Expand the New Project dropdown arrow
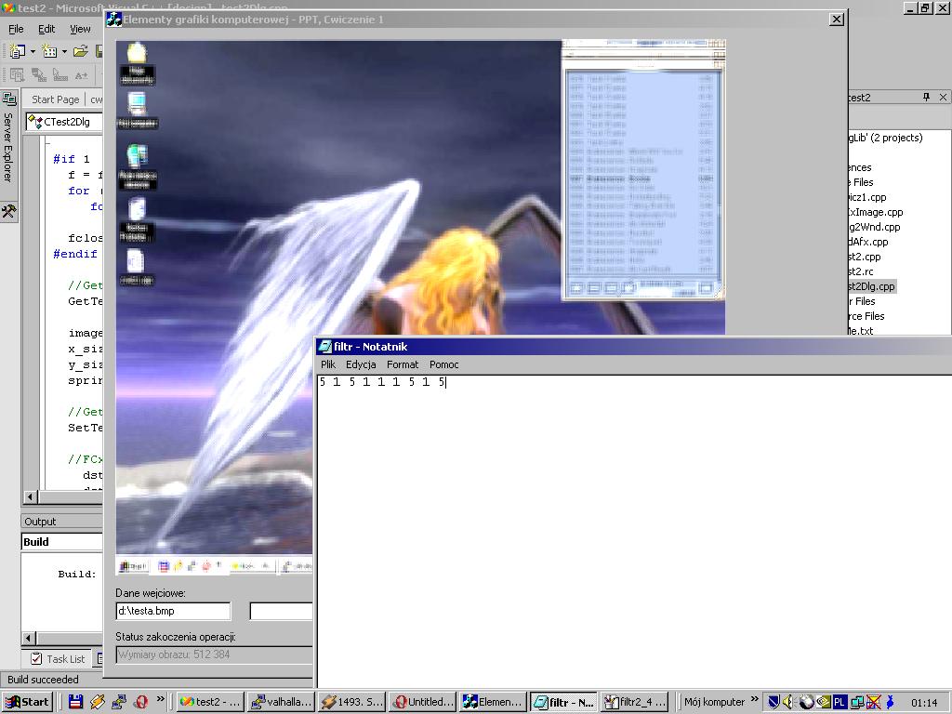952x714 pixels. click(33, 52)
